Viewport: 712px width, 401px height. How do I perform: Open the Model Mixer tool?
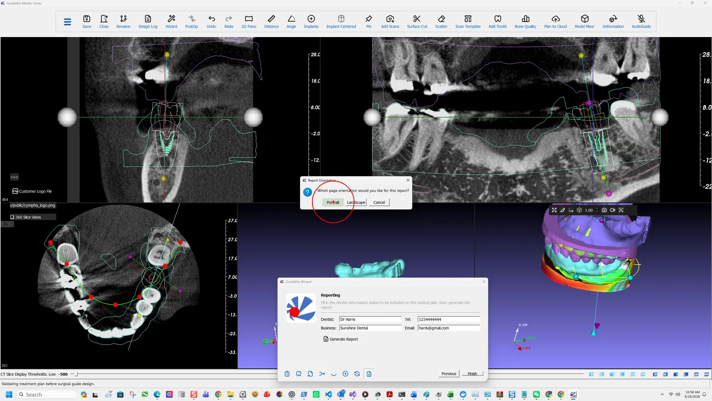(585, 21)
